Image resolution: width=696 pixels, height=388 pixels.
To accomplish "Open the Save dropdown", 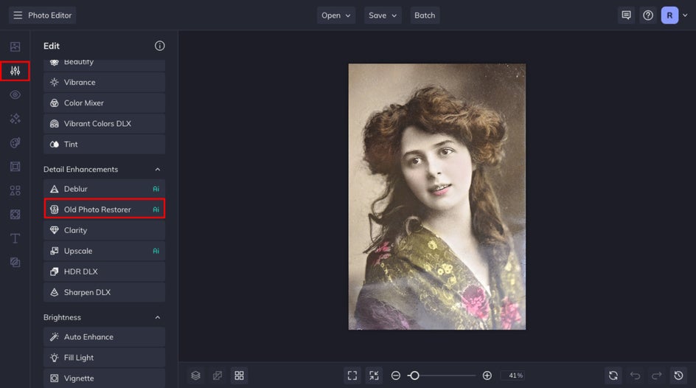I will 383,15.
